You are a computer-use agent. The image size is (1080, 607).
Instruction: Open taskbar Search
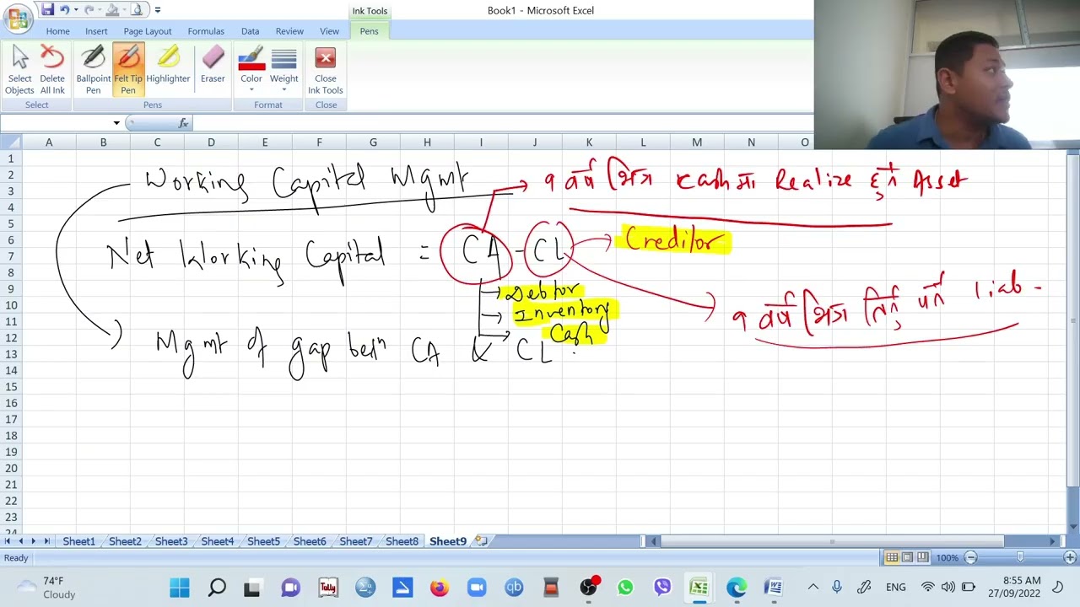[217, 588]
